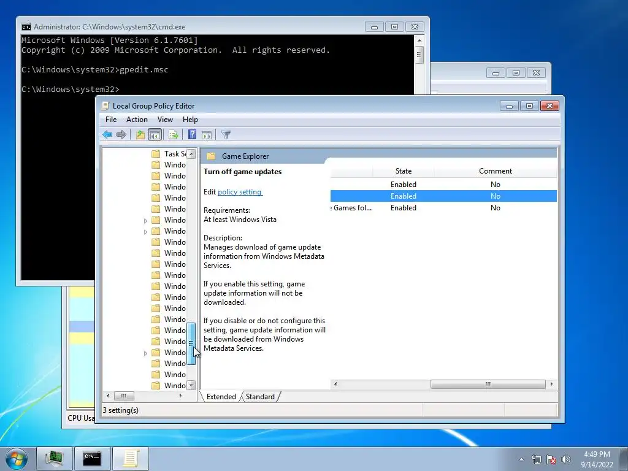Click the Export List toolbar icon

(174, 134)
